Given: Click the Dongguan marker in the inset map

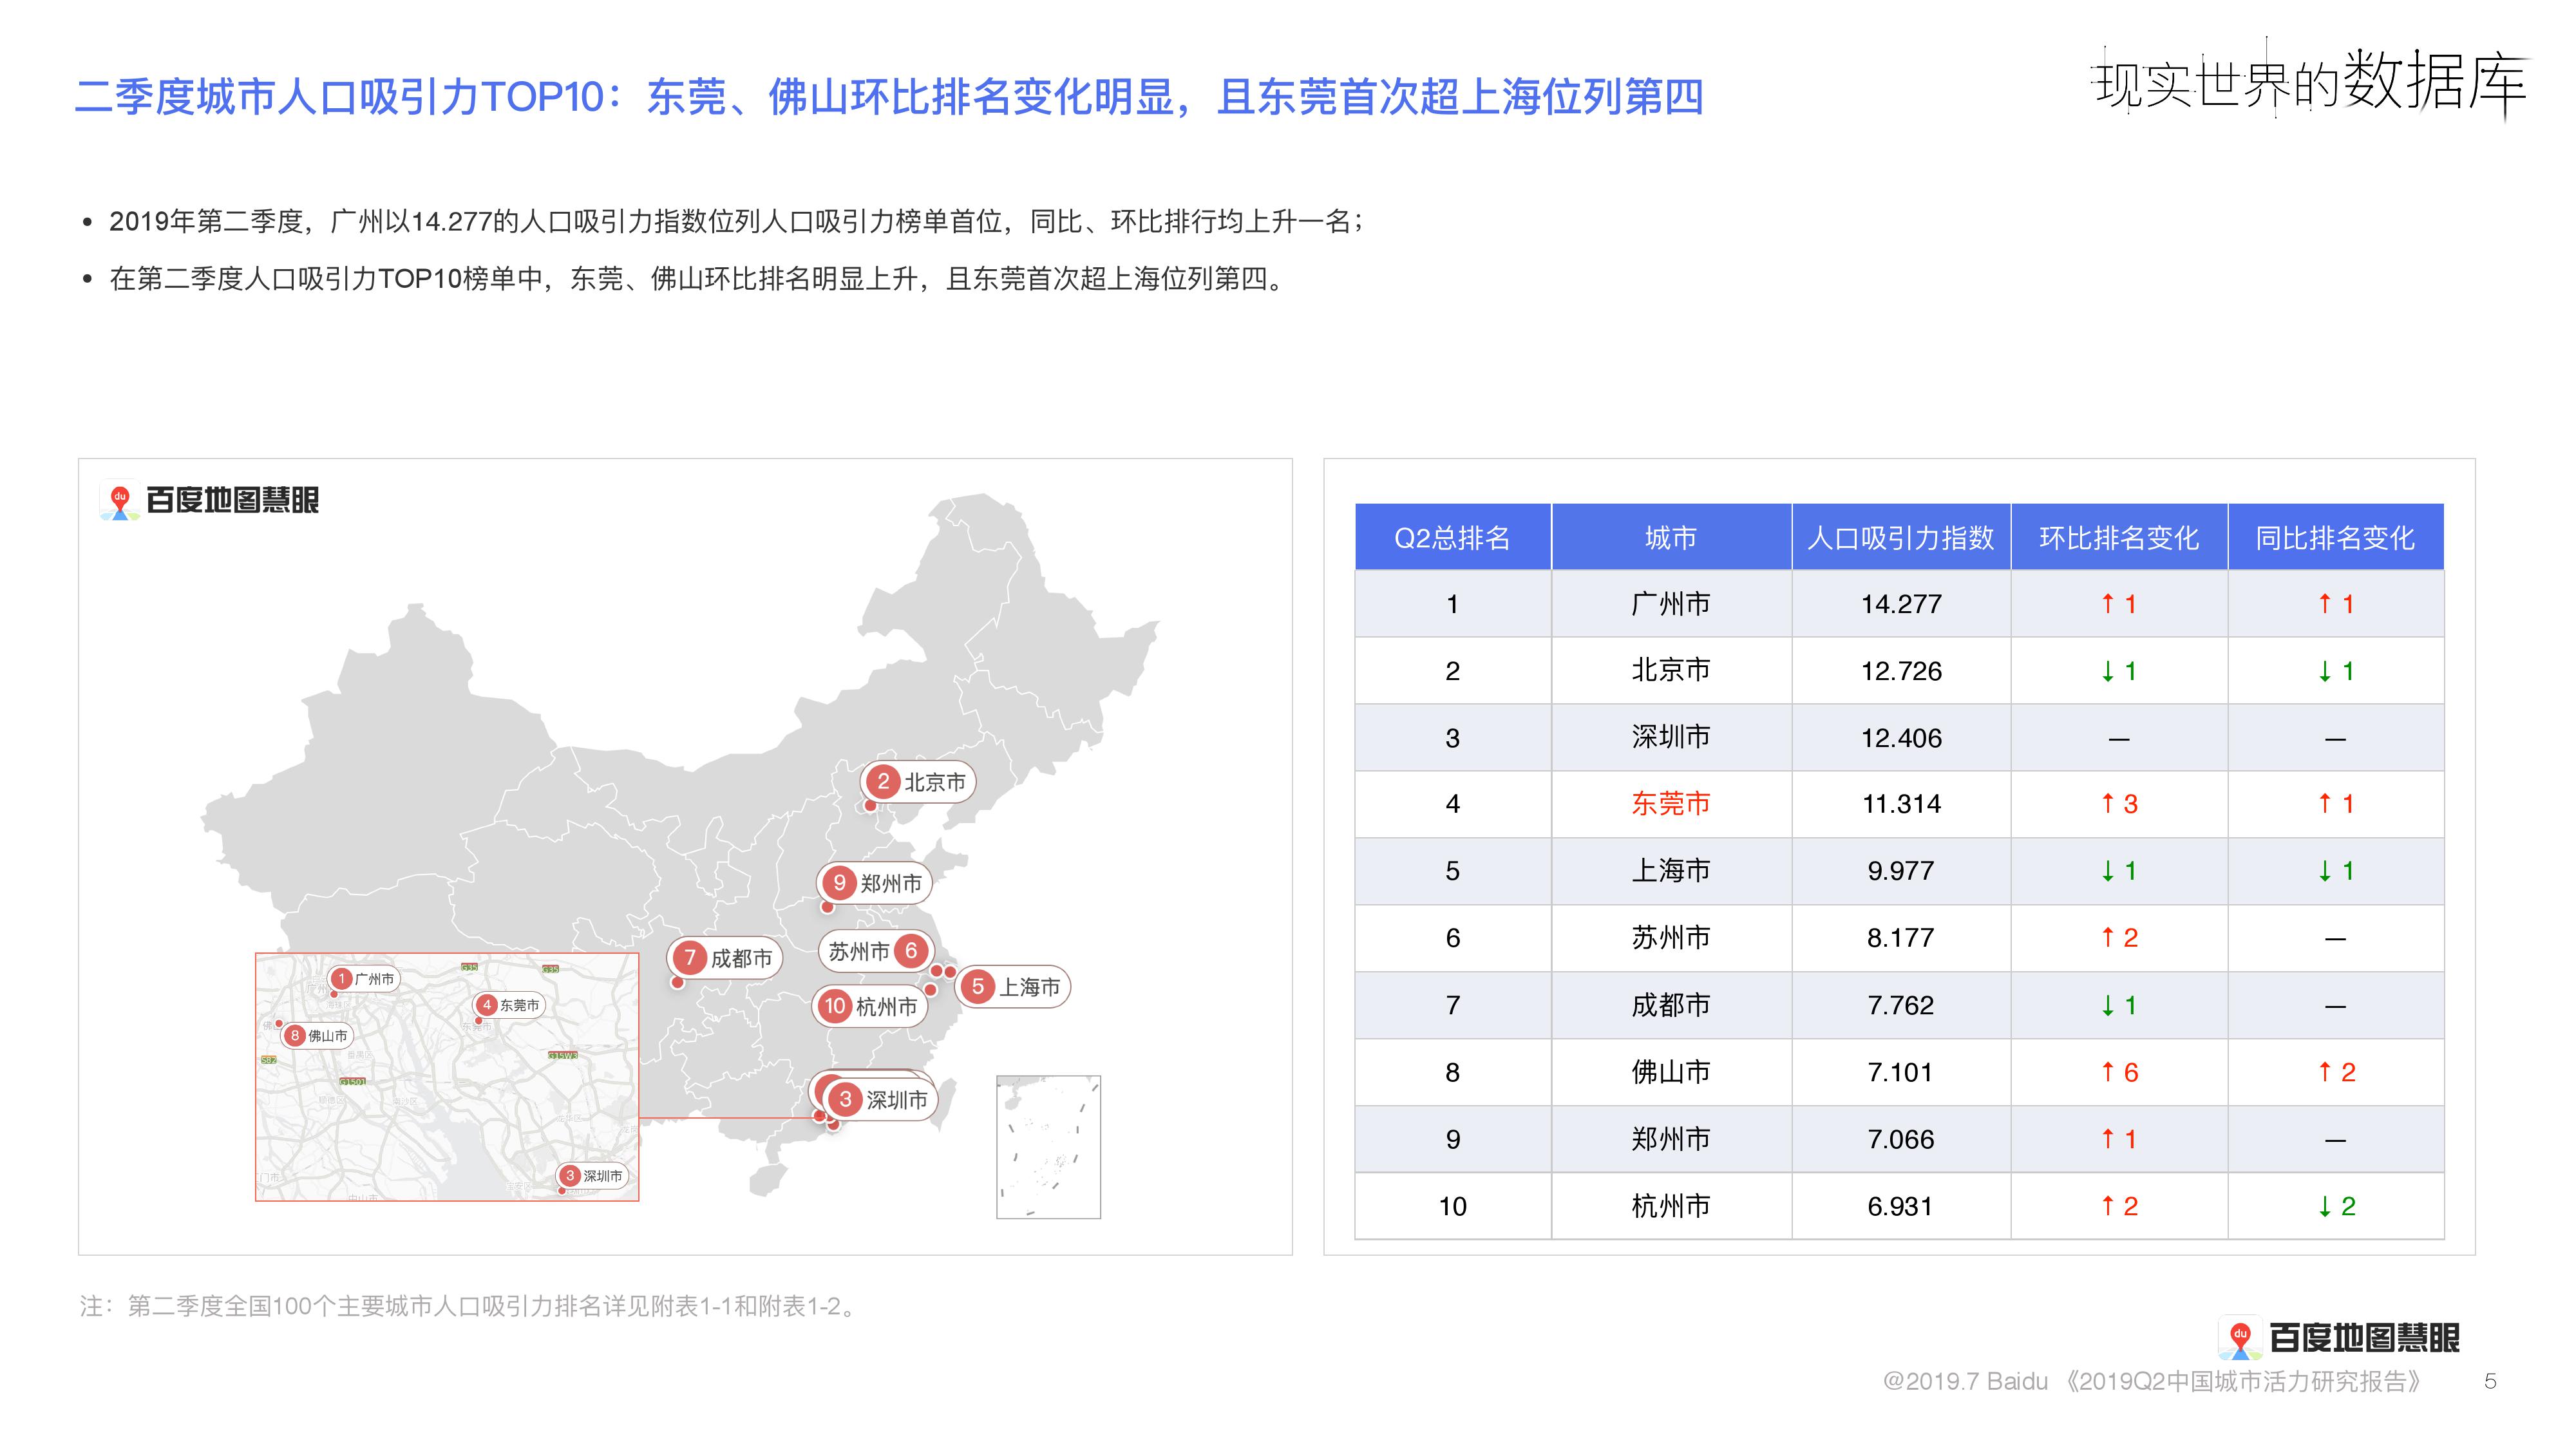Looking at the screenshot, I should point(509,1005).
